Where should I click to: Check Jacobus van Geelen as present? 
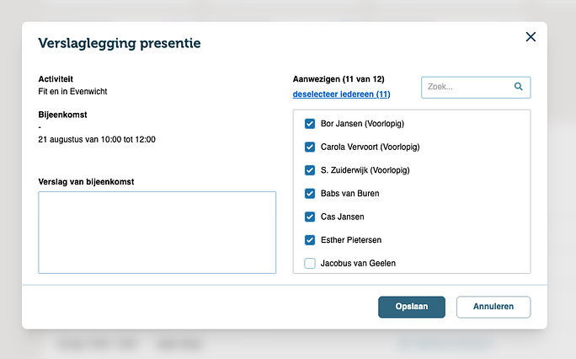[310, 264]
